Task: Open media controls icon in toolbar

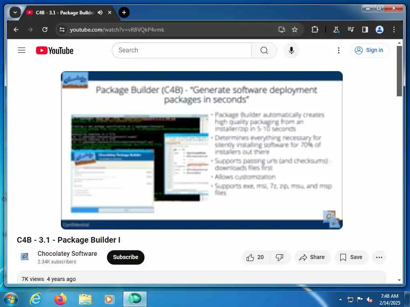Action: [x=351, y=30]
